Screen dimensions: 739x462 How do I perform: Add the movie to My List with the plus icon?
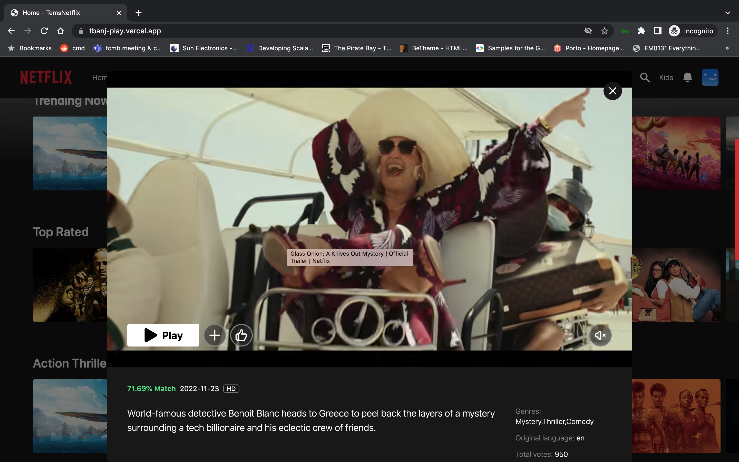pos(215,335)
